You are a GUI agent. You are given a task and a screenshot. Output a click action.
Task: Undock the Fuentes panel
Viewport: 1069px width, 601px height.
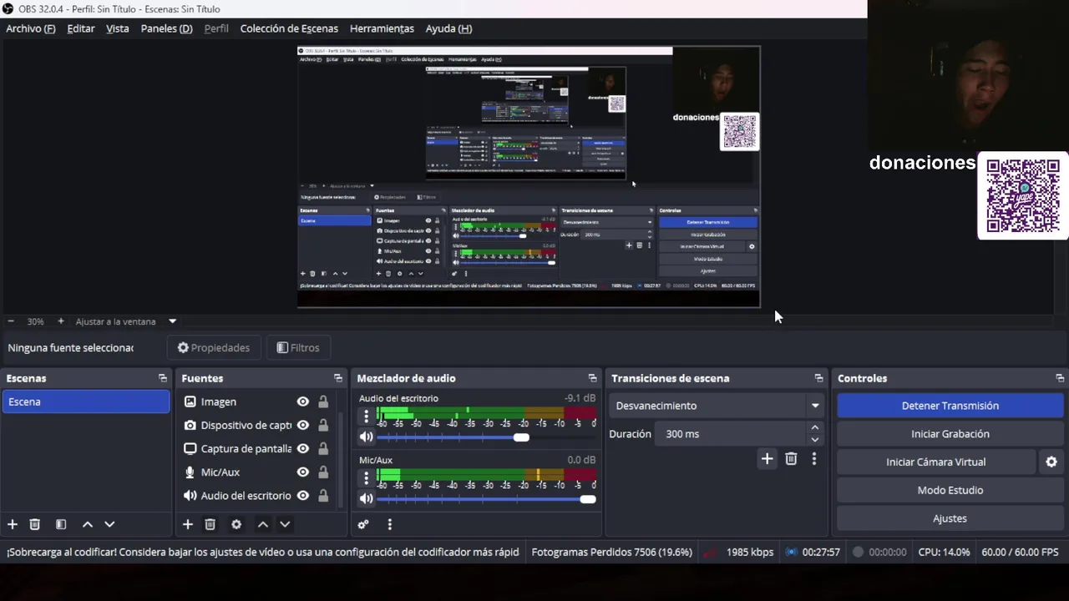[x=337, y=378]
